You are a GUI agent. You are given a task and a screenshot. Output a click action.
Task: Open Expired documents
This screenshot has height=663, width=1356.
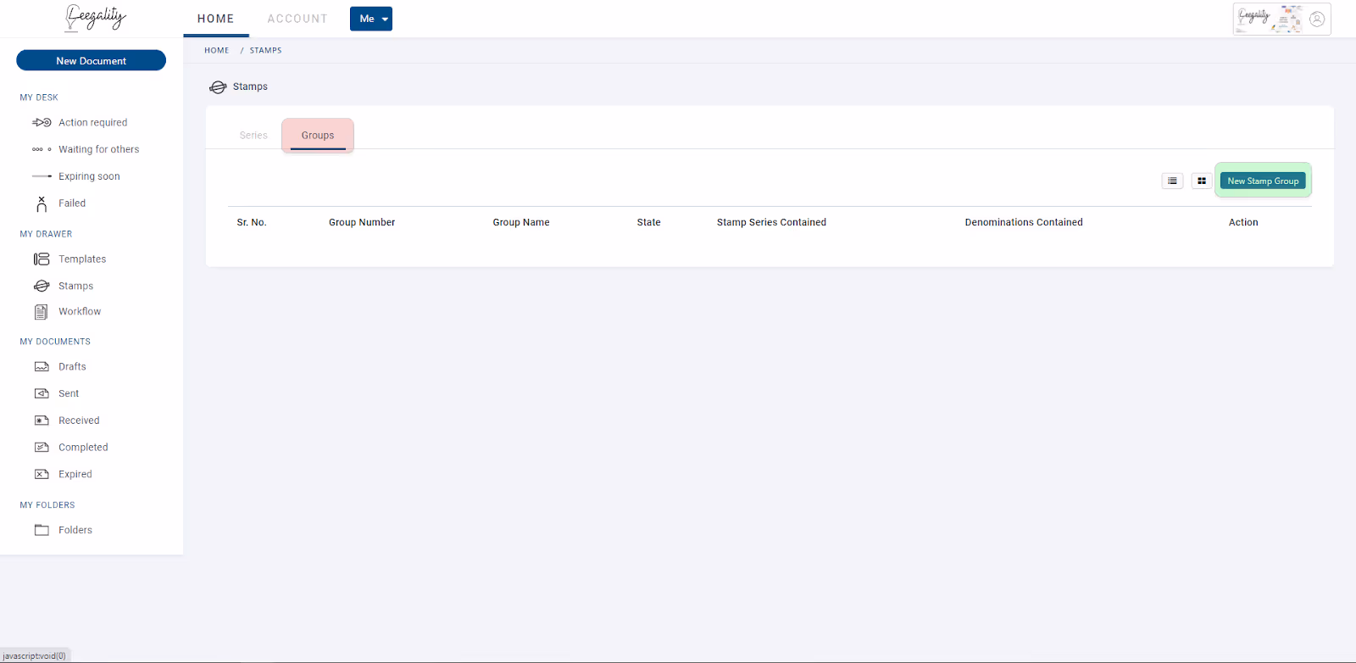click(75, 475)
